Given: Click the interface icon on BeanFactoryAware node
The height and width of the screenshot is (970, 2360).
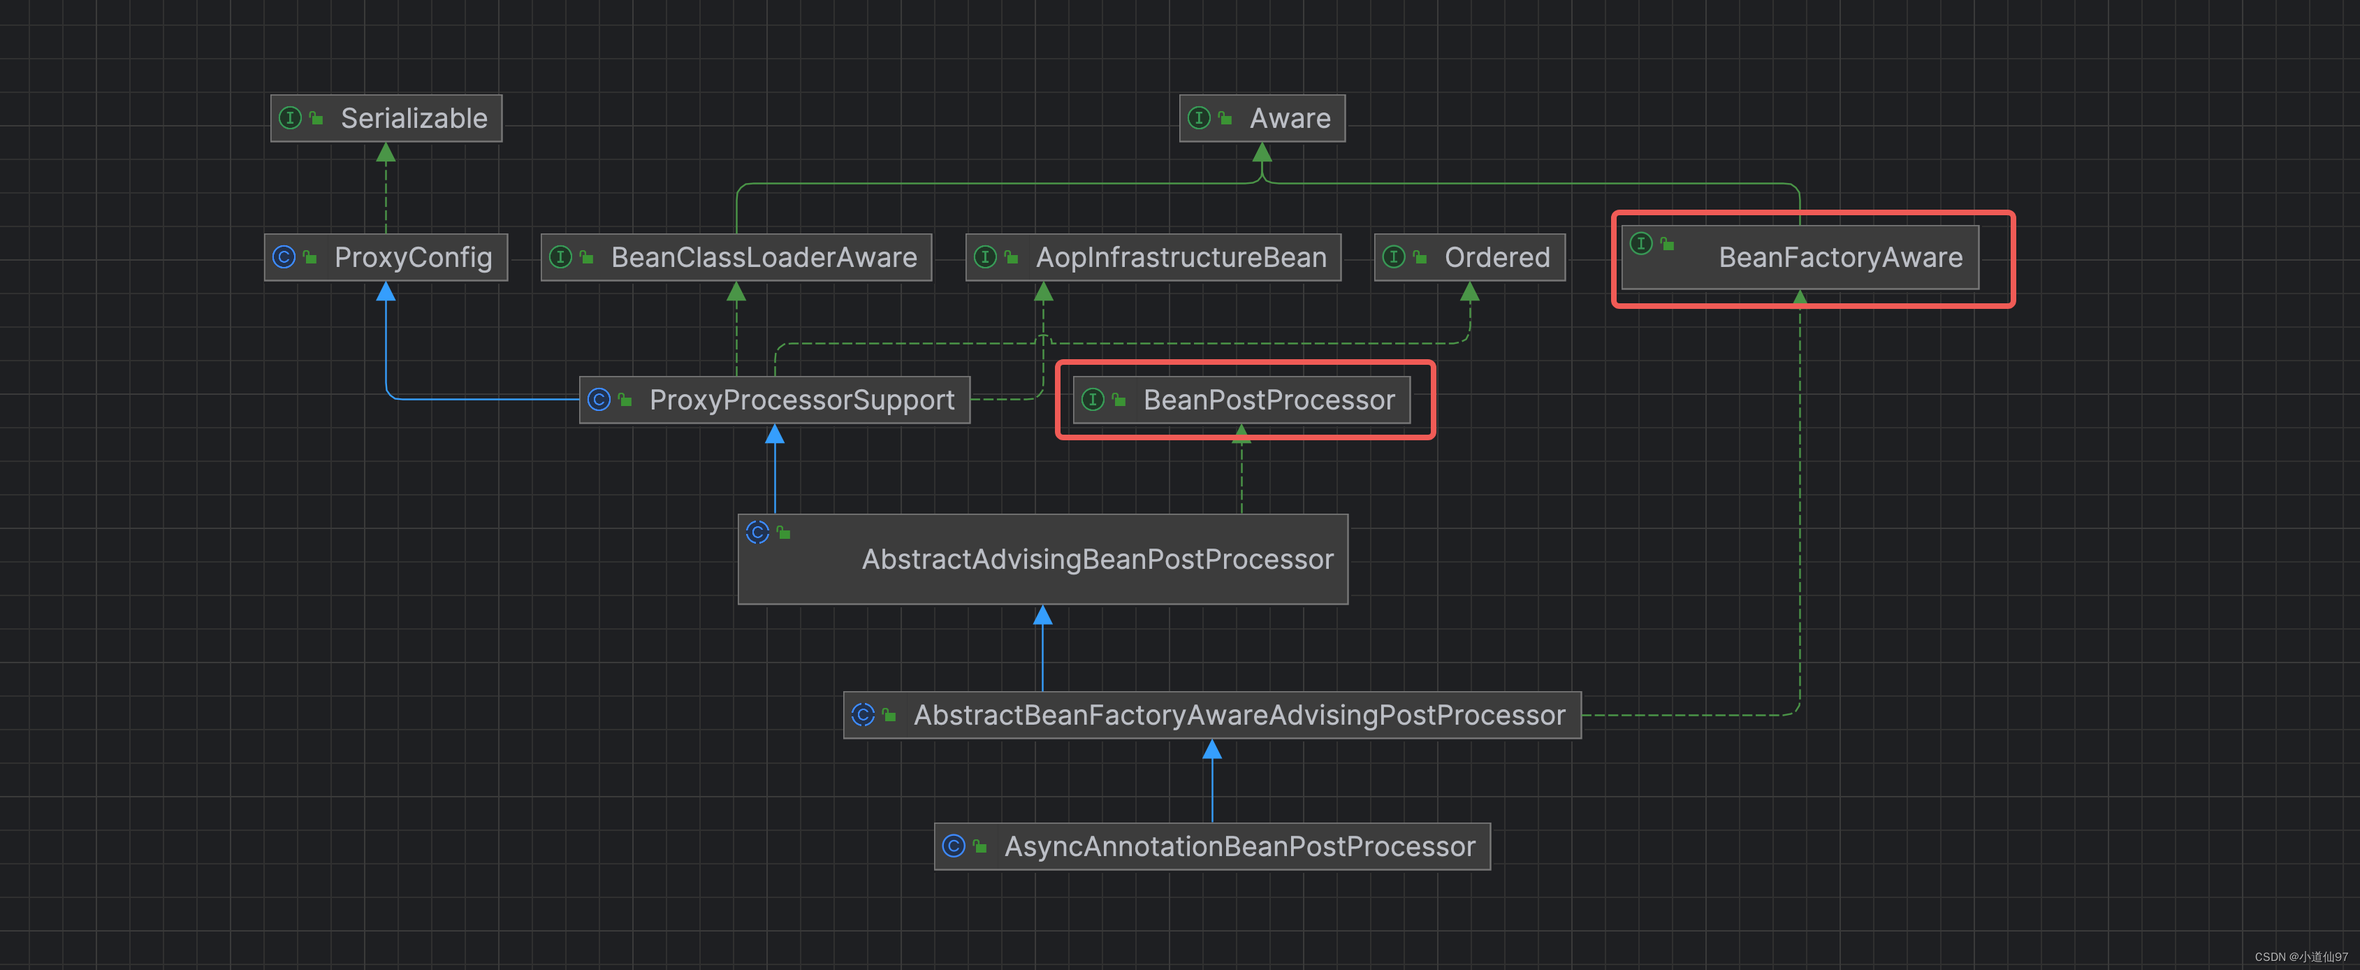Looking at the screenshot, I should 1641,244.
